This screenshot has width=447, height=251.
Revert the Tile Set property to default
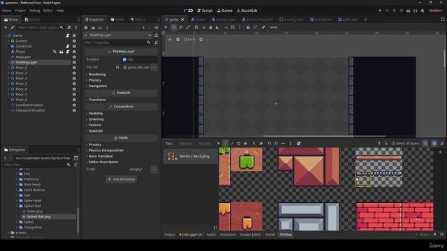117,68
